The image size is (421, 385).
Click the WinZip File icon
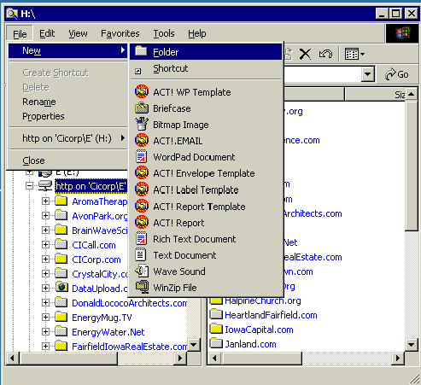142,287
